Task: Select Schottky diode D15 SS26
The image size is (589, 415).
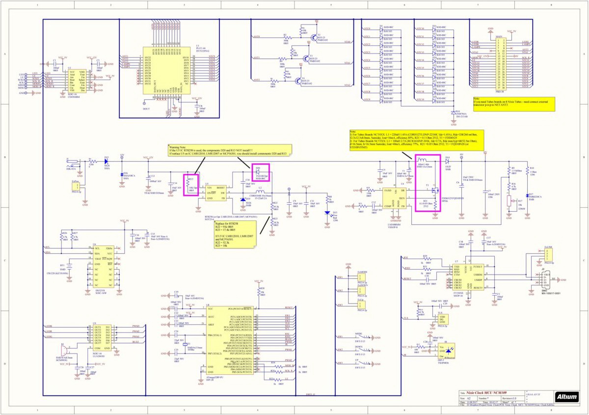Action: click(106, 161)
